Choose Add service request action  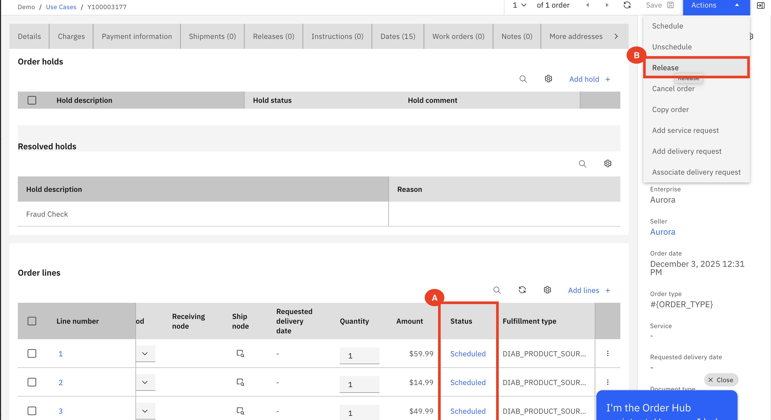tap(696, 131)
